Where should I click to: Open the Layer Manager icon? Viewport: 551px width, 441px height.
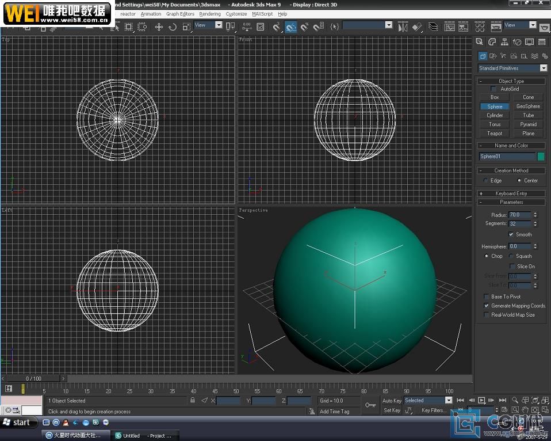coord(433,27)
